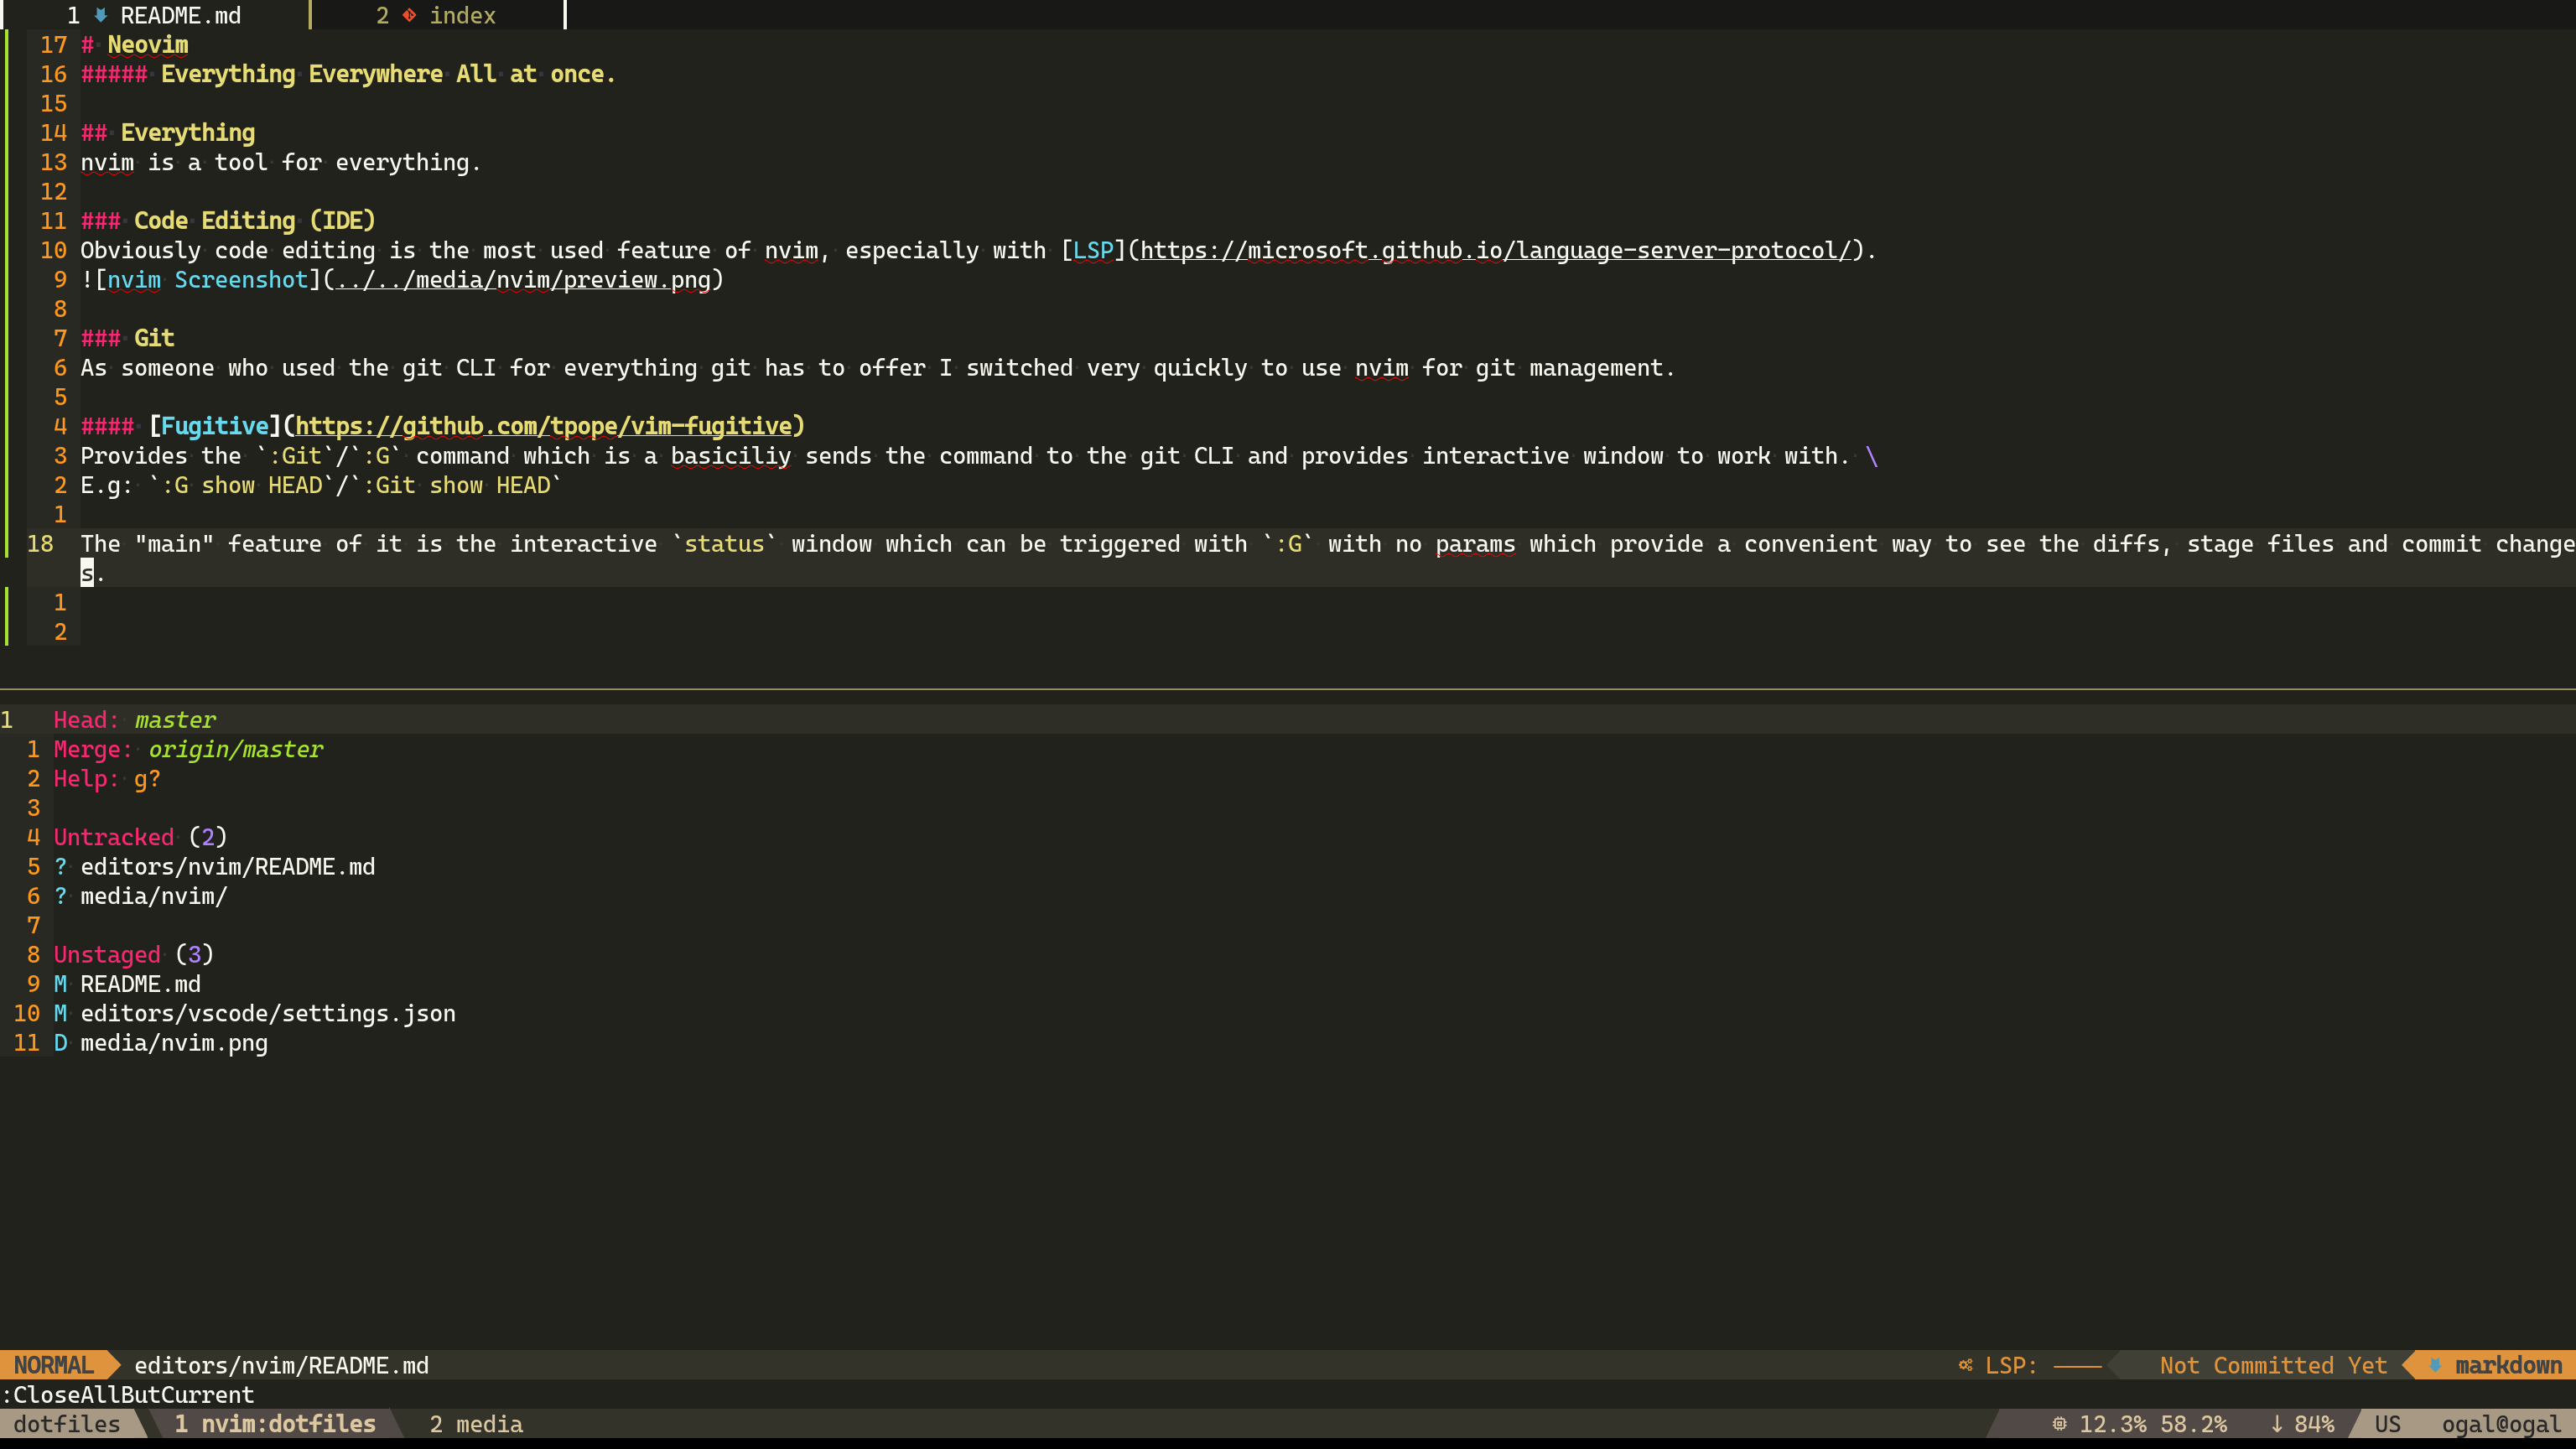The height and width of the screenshot is (1449, 2576).
Task: Click the 'Untracked (2)' section header
Action: coord(140,837)
